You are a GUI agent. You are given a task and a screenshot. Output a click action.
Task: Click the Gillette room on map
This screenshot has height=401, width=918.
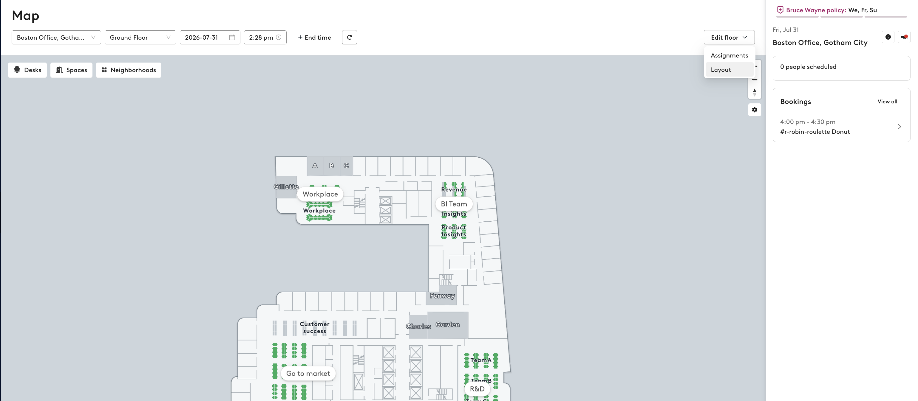[286, 187]
